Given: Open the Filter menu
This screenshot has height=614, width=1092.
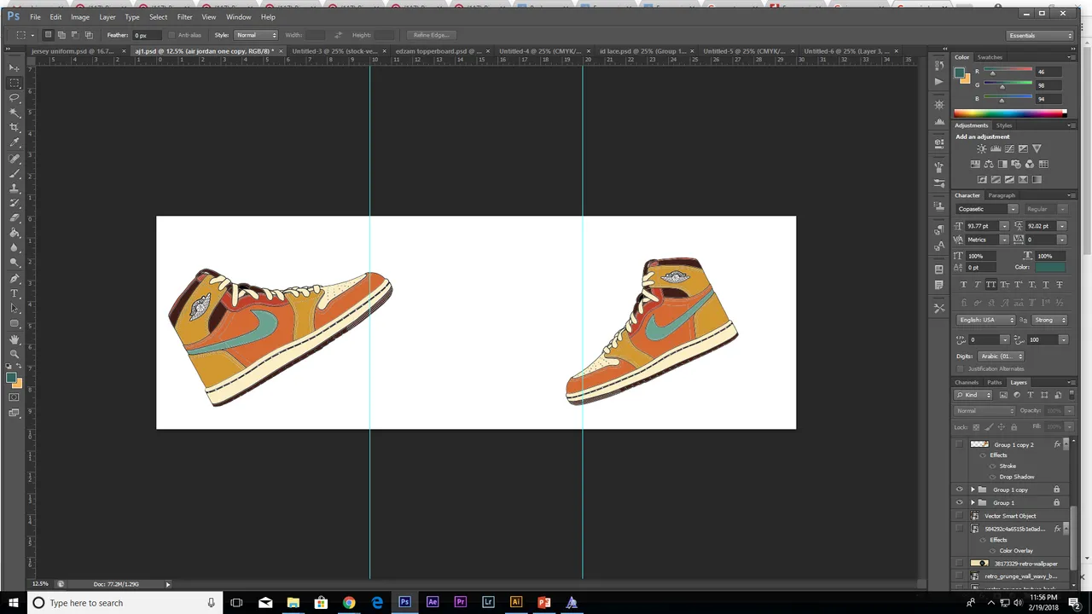Looking at the screenshot, I should 184,17.
